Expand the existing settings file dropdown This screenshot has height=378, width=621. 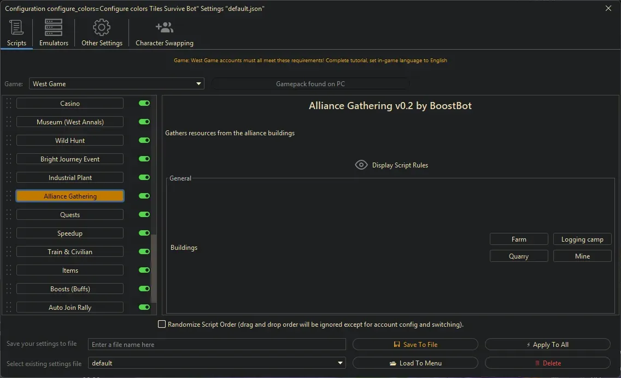[340, 363]
